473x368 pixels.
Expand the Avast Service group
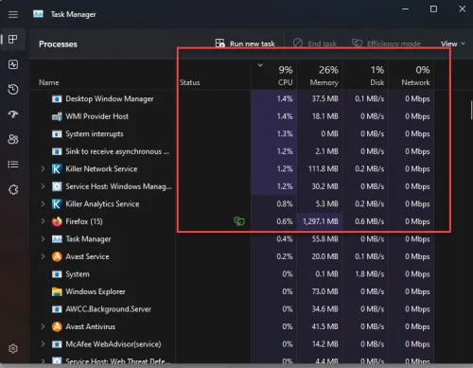point(43,256)
